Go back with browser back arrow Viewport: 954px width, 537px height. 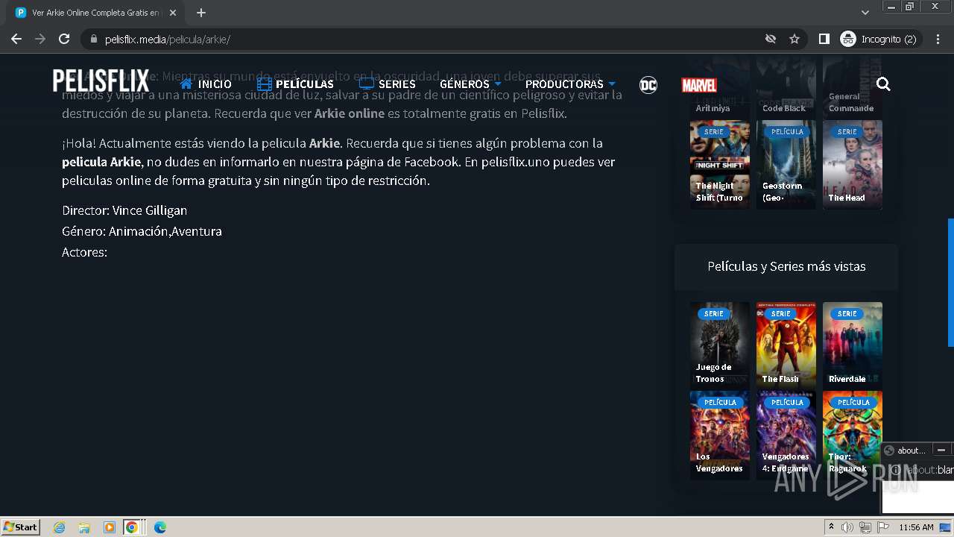coord(16,39)
